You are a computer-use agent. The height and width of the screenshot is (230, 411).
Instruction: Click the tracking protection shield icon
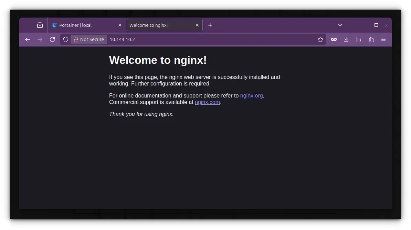click(65, 39)
